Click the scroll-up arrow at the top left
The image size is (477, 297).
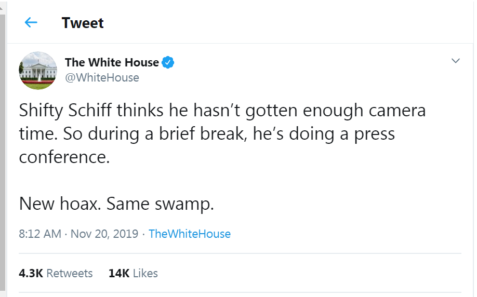coord(3,4)
